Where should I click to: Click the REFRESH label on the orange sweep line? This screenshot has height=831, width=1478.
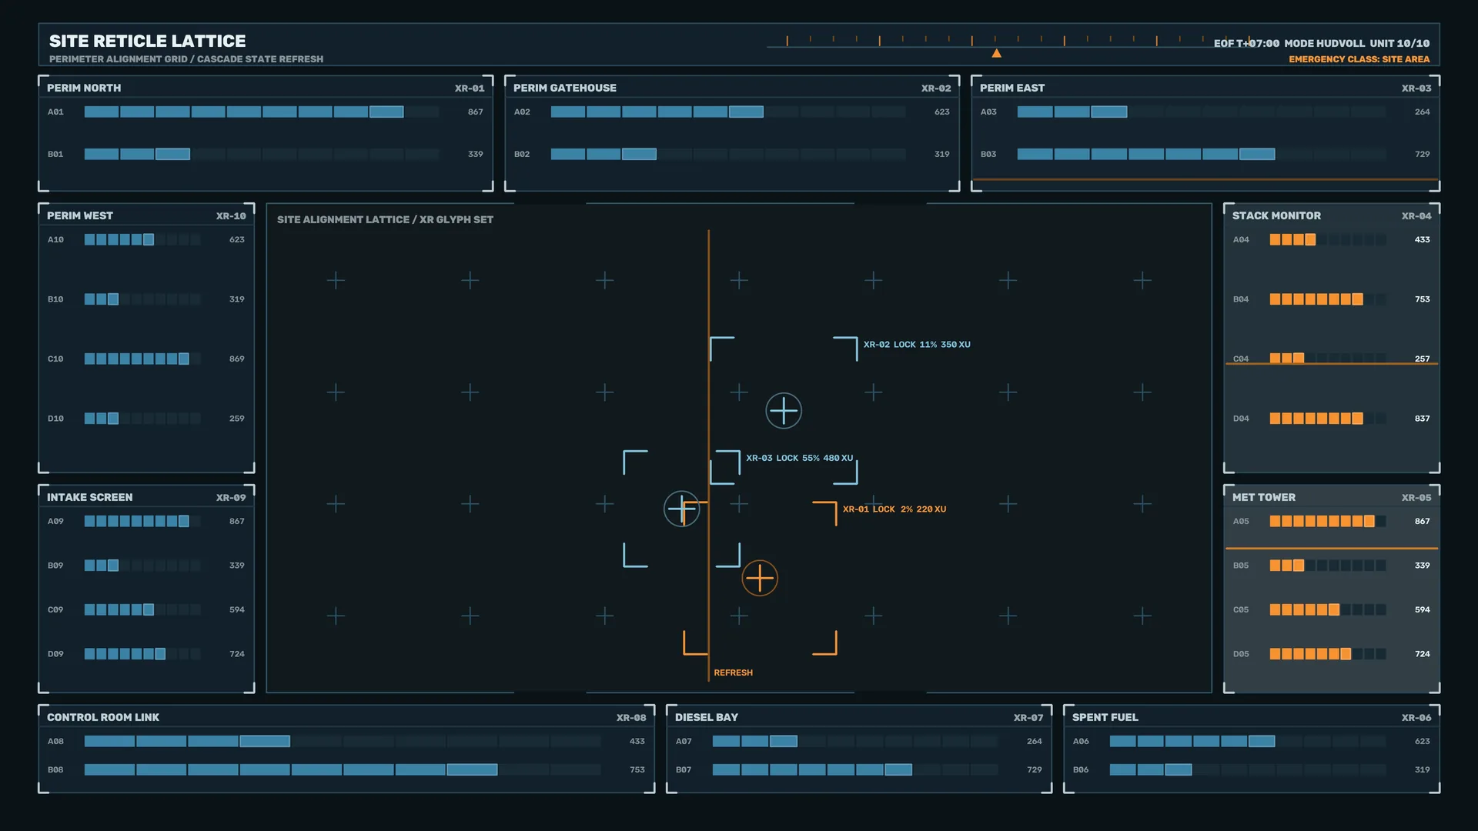point(733,672)
